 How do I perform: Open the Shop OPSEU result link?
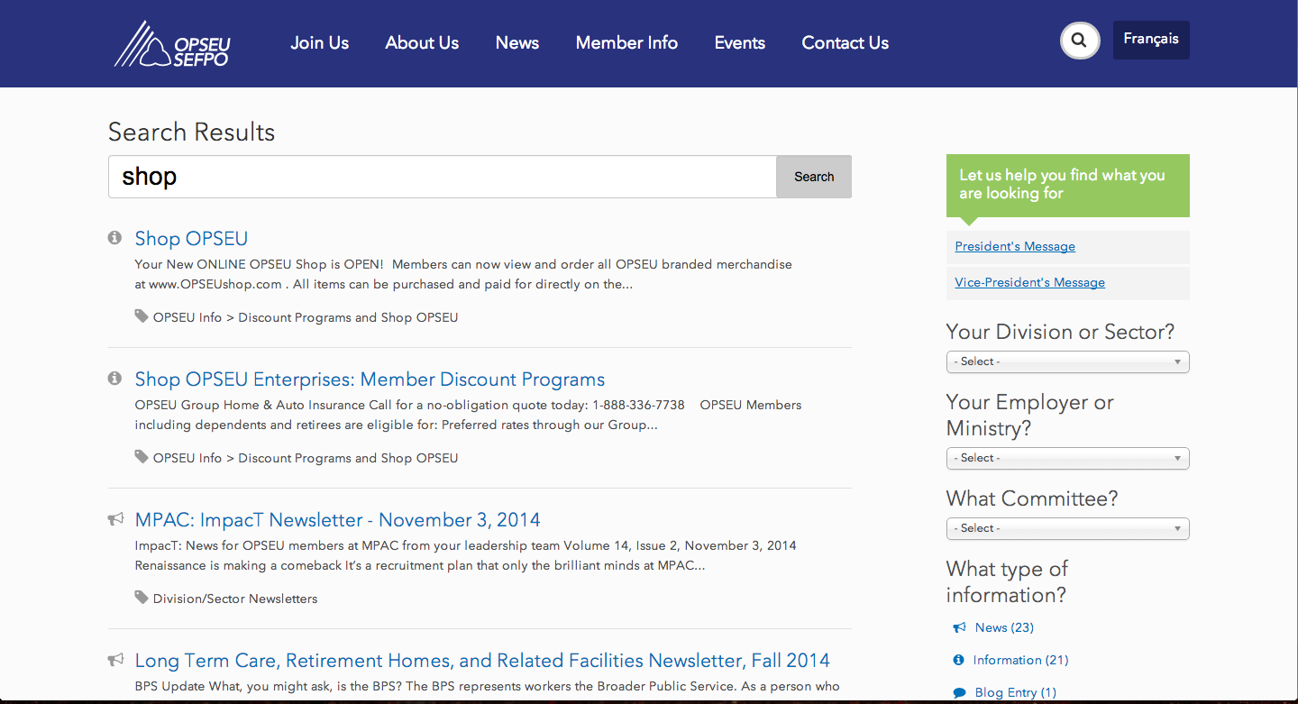191,238
